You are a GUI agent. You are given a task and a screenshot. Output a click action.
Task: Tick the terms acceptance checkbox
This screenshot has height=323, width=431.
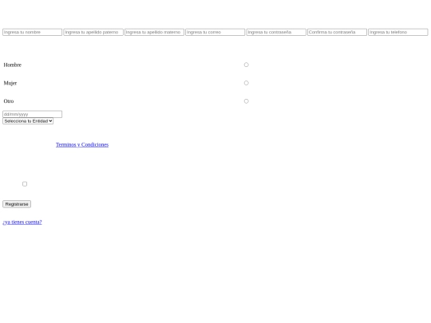pyautogui.click(x=25, y=184)
